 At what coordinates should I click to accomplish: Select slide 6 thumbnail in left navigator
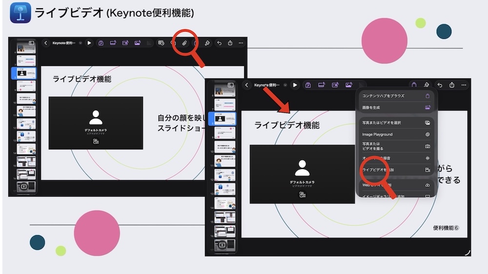pyautogui.click(x=26, y=48)
